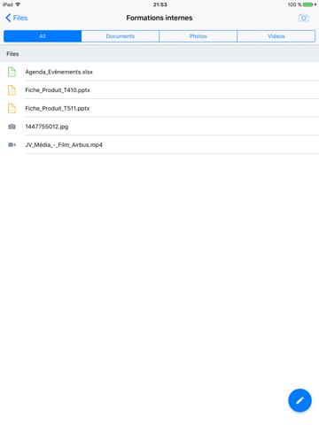Open Agenda_Evènements.xlsx
This screenshot has width=319, height=425.
pos(159,72)
